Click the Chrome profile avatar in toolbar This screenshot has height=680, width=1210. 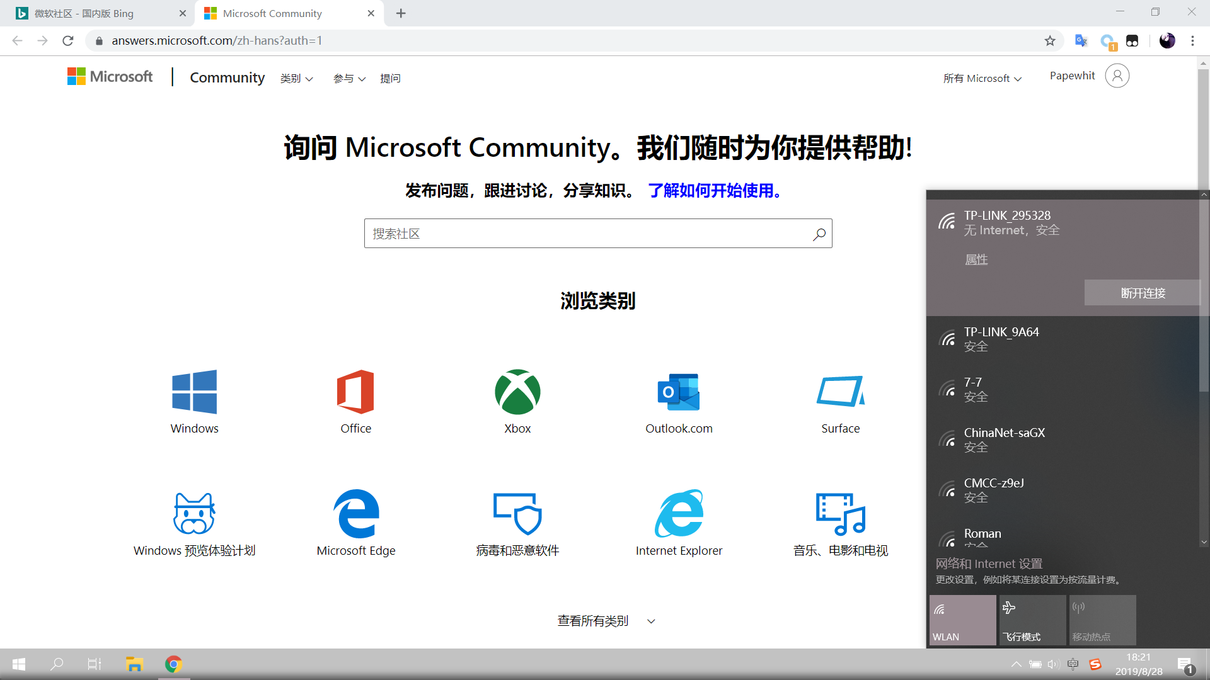1167,41
